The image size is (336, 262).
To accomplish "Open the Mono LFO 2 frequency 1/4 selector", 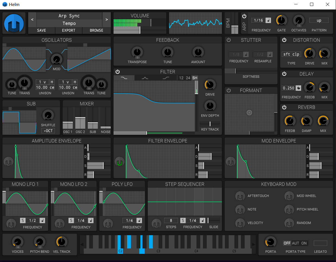I will [x=81, y=221].
